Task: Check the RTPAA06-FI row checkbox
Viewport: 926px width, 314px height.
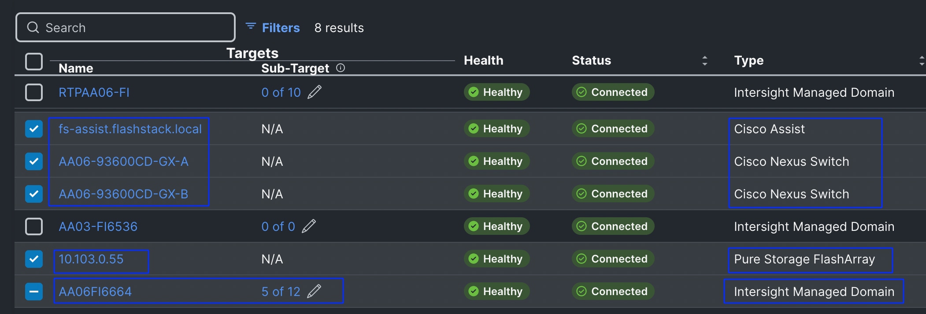Action: 34,92
